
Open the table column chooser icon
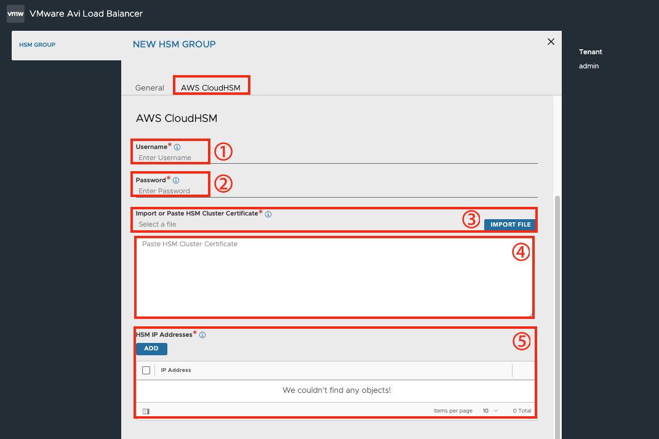pyautogui.click(x=146, y=411)
